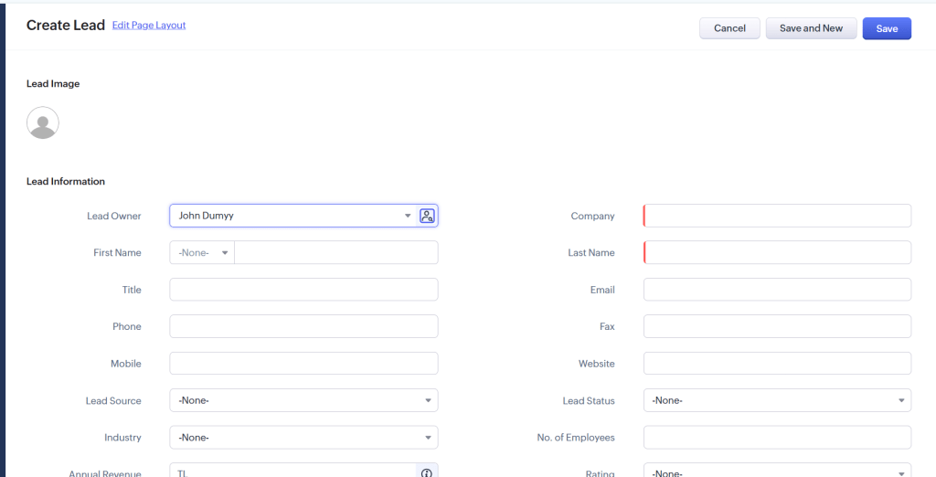This screenshot has width=936, height=477.
Task: Focus the Website field
Action: point(777,364)
